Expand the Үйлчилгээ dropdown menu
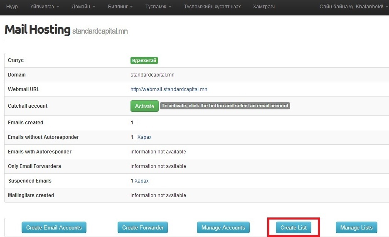This screenshot has width=389, height=237. [44, 7]
